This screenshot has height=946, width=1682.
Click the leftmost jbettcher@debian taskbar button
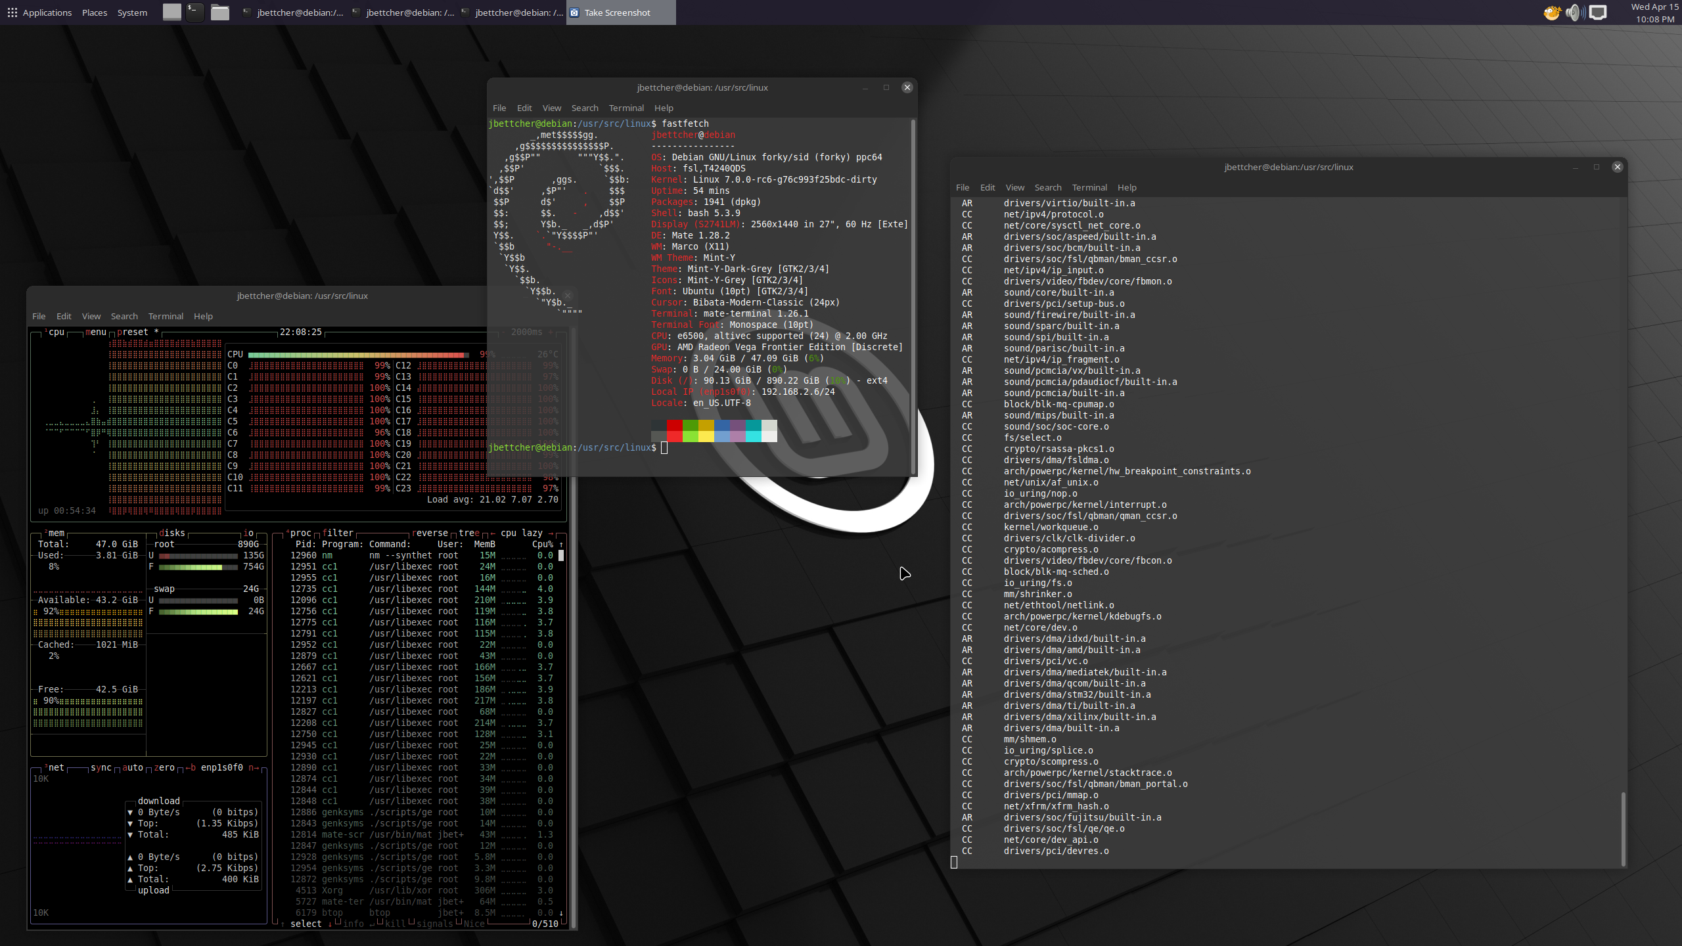pyautogui.click(x=292, y=12)
